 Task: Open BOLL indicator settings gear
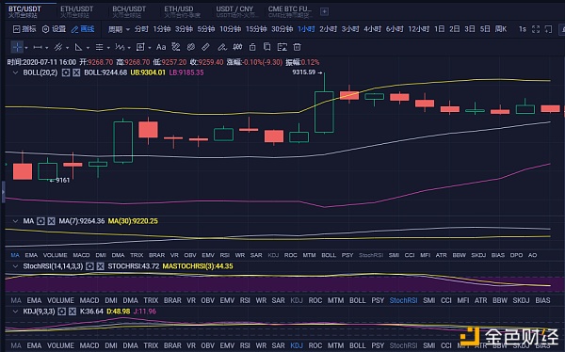click(x=66, y=72)
